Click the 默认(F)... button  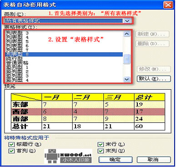154,79
